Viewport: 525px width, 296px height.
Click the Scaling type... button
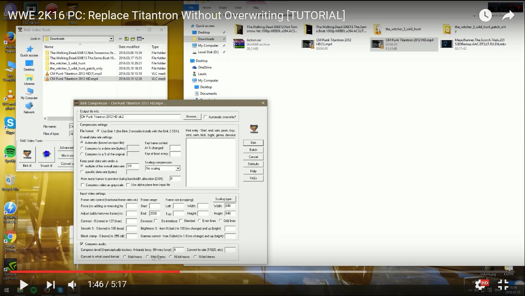click(224, 199)
